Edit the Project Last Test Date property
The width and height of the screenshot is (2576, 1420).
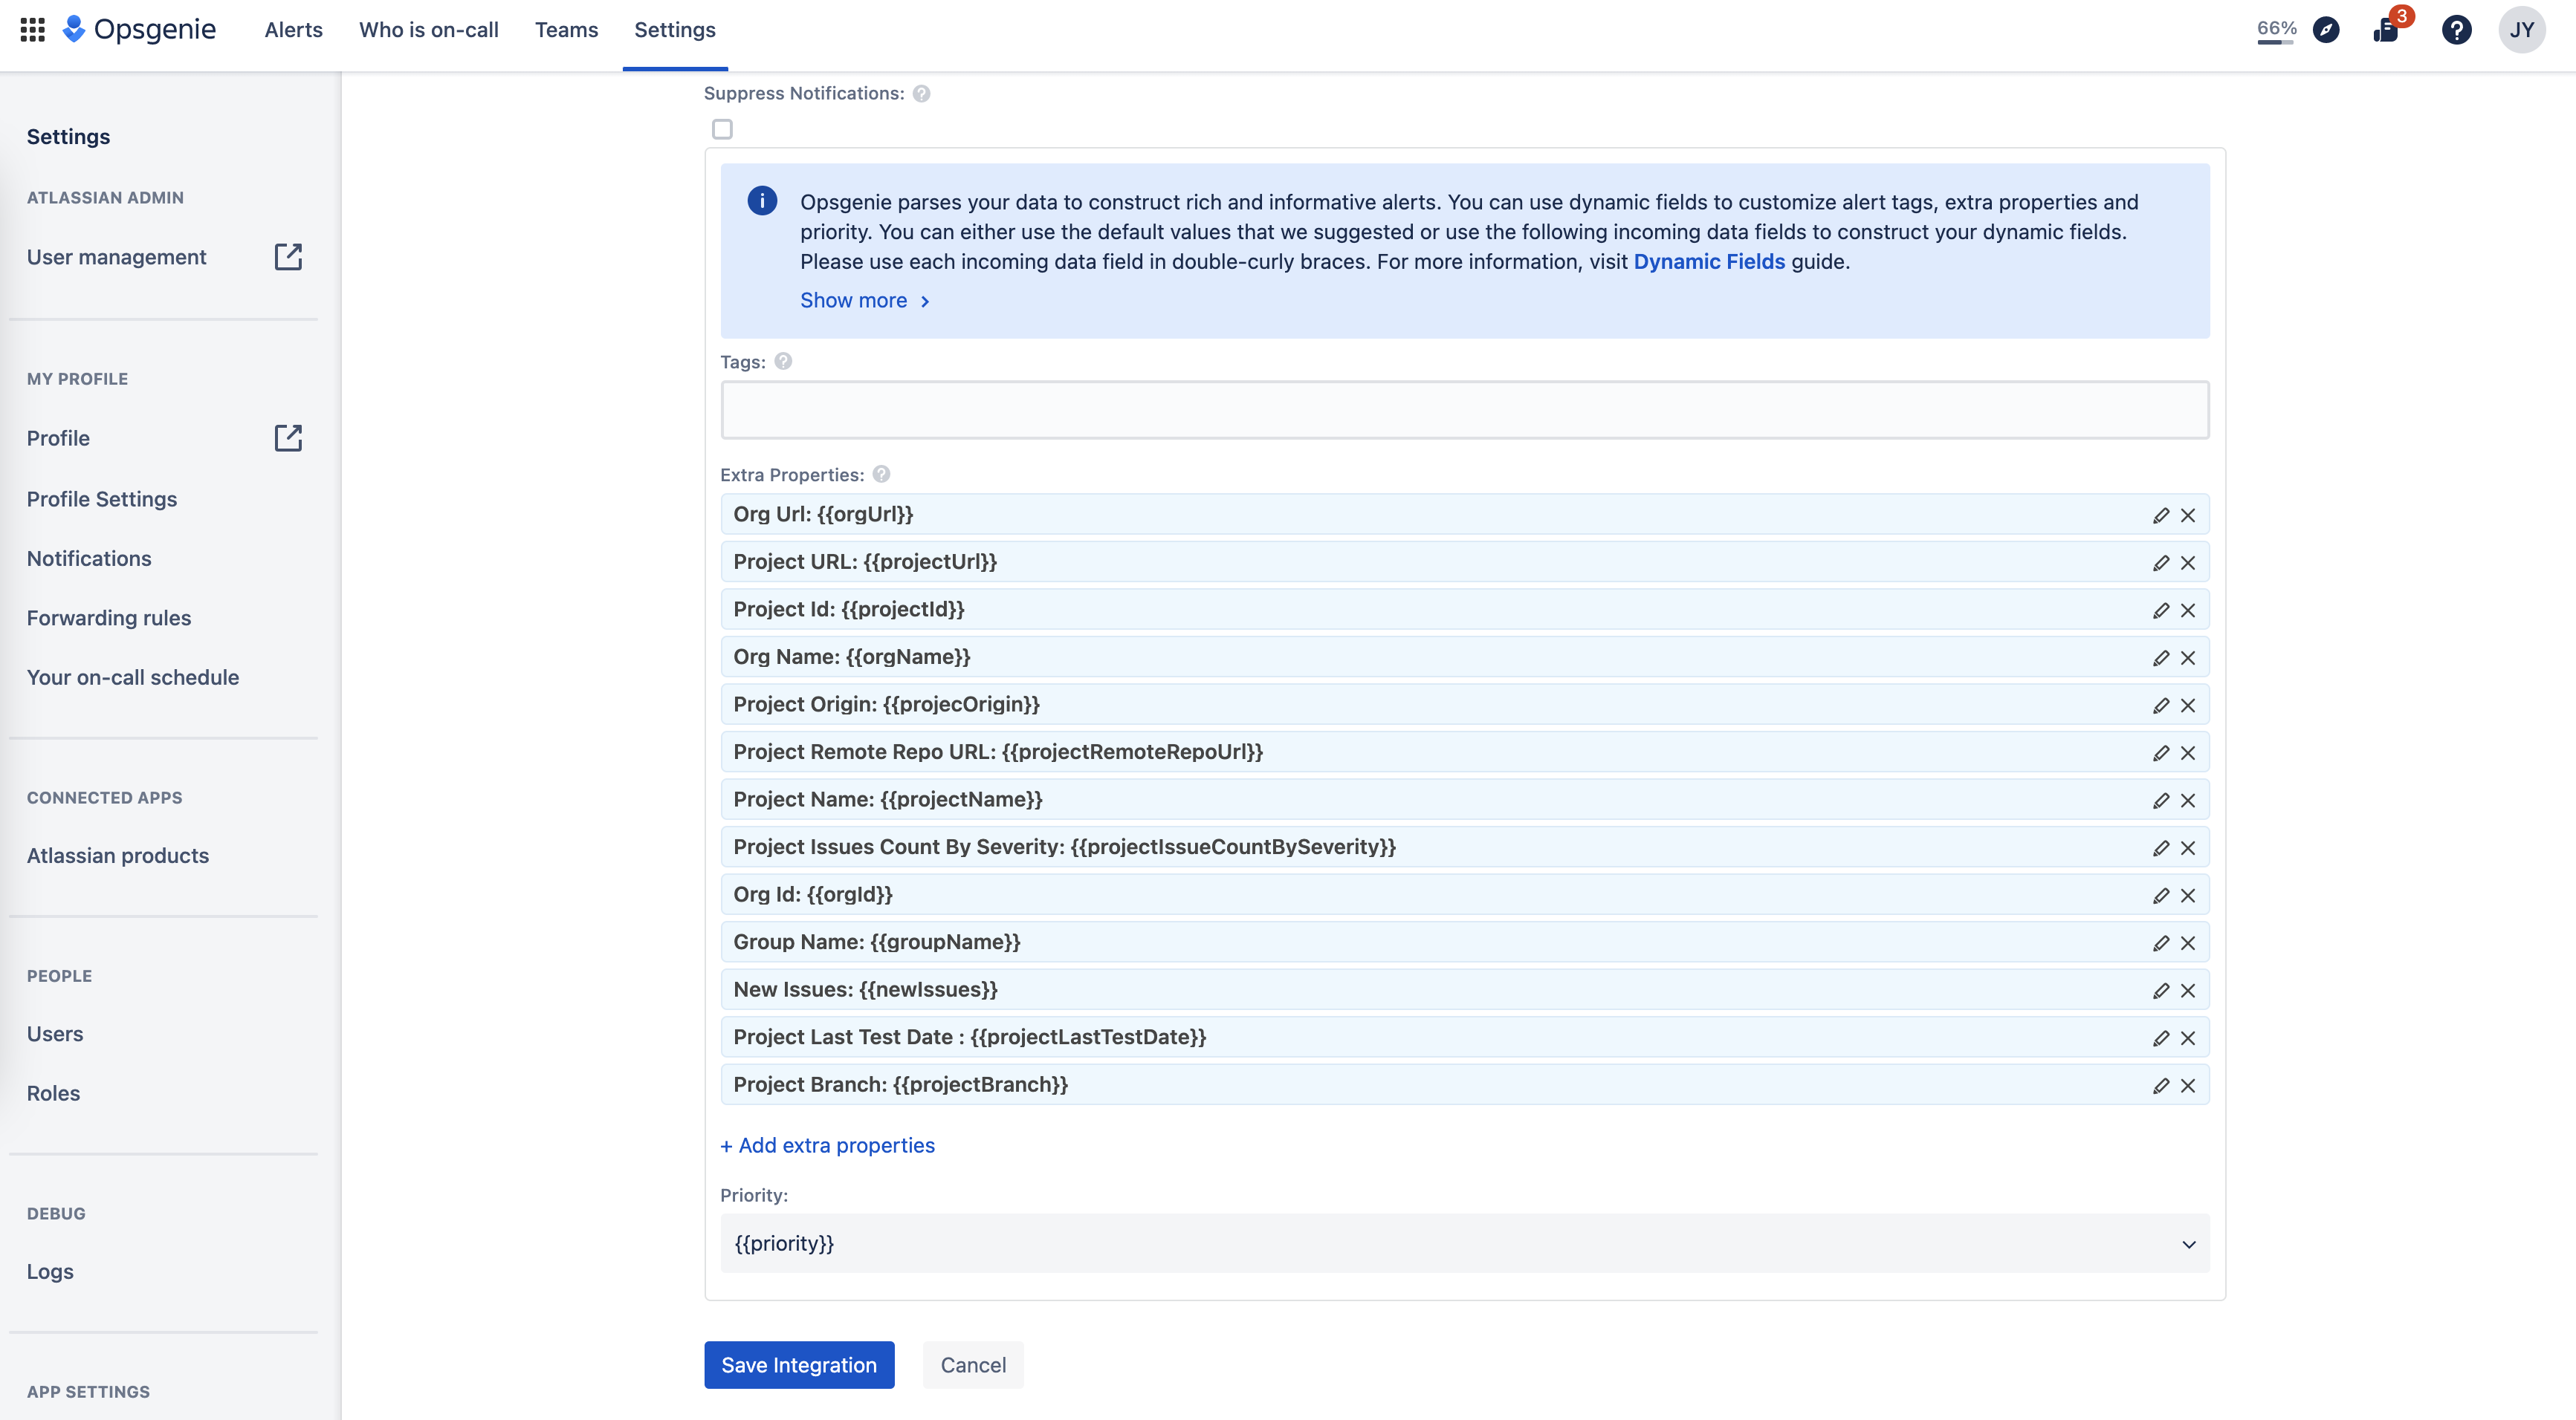click(x=2161, y=1038)
